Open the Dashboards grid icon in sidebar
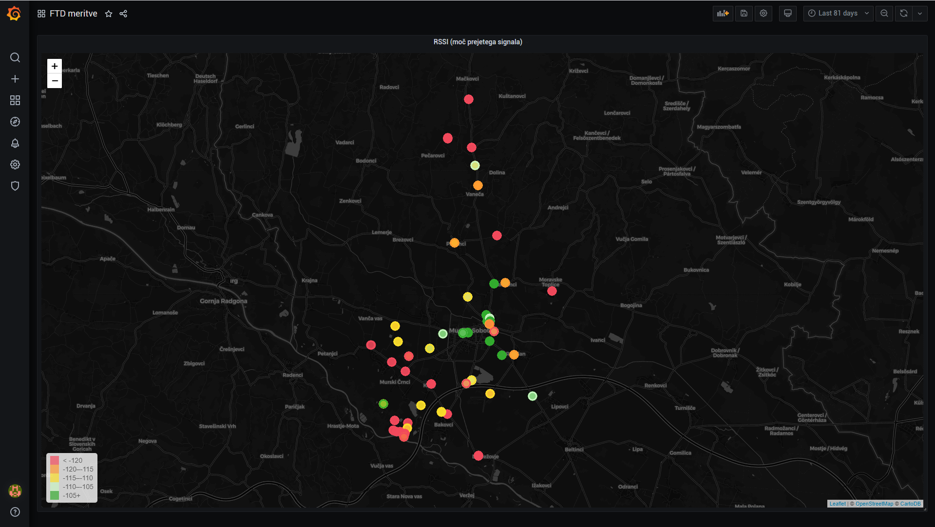The height and width of the screenshot is (527, 935). click(x=15, y=100)
